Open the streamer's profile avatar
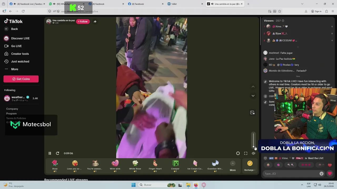 (49, 22)
